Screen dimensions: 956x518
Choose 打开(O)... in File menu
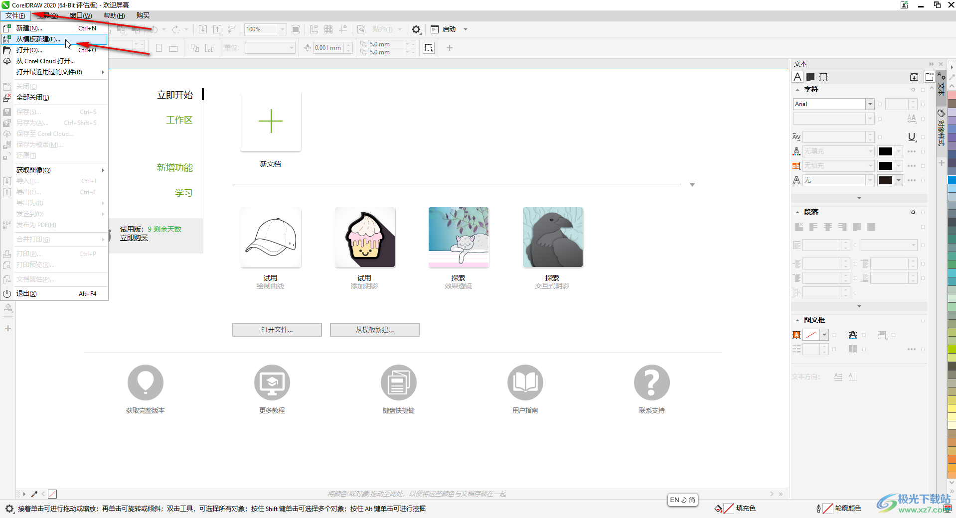pyautogui.click(x=54, y=50)
